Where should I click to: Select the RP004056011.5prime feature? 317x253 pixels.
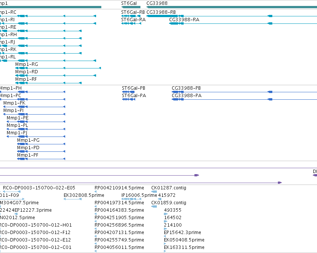(x=95, y=251)
